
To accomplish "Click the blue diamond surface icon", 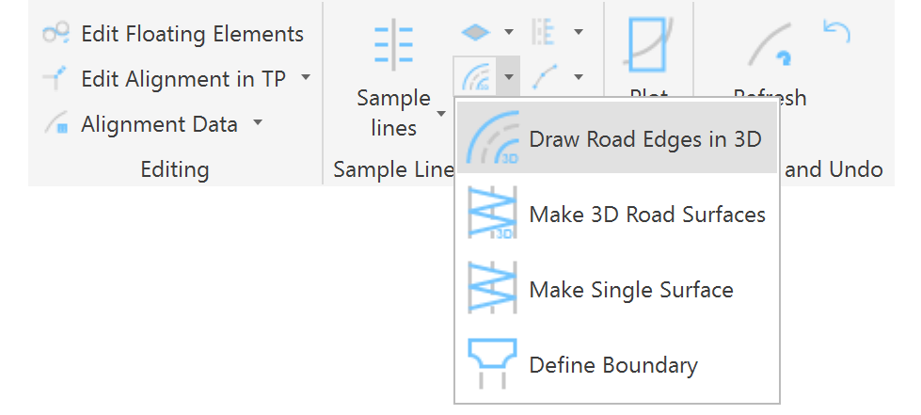I will [475, 31].
